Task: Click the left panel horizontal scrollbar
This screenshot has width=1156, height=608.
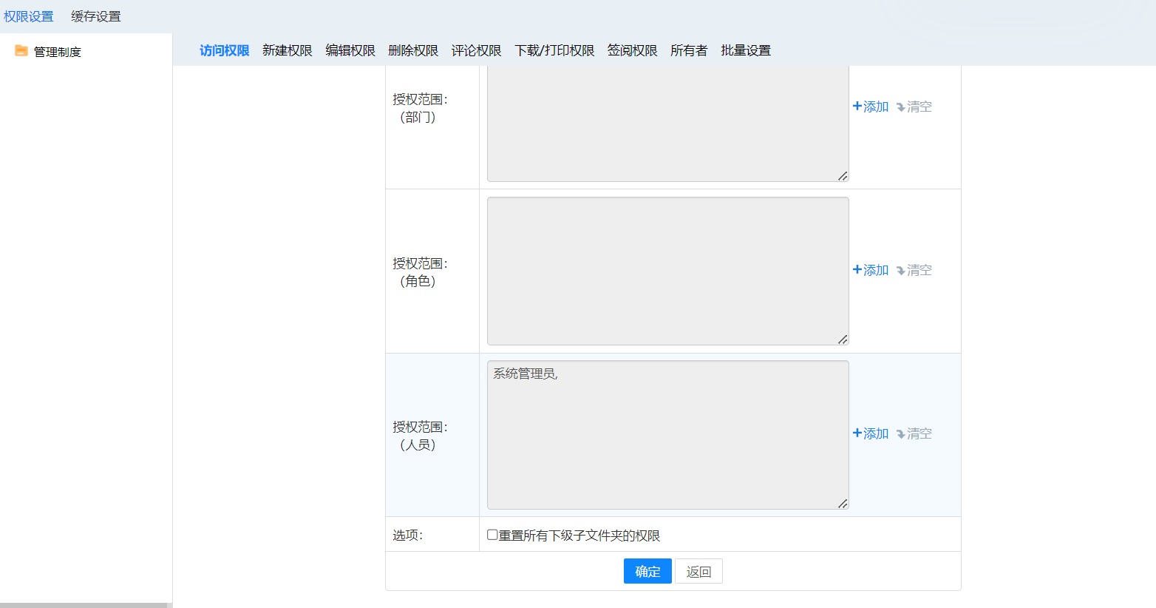Action: pyautogui.click(x=84, y=605)
